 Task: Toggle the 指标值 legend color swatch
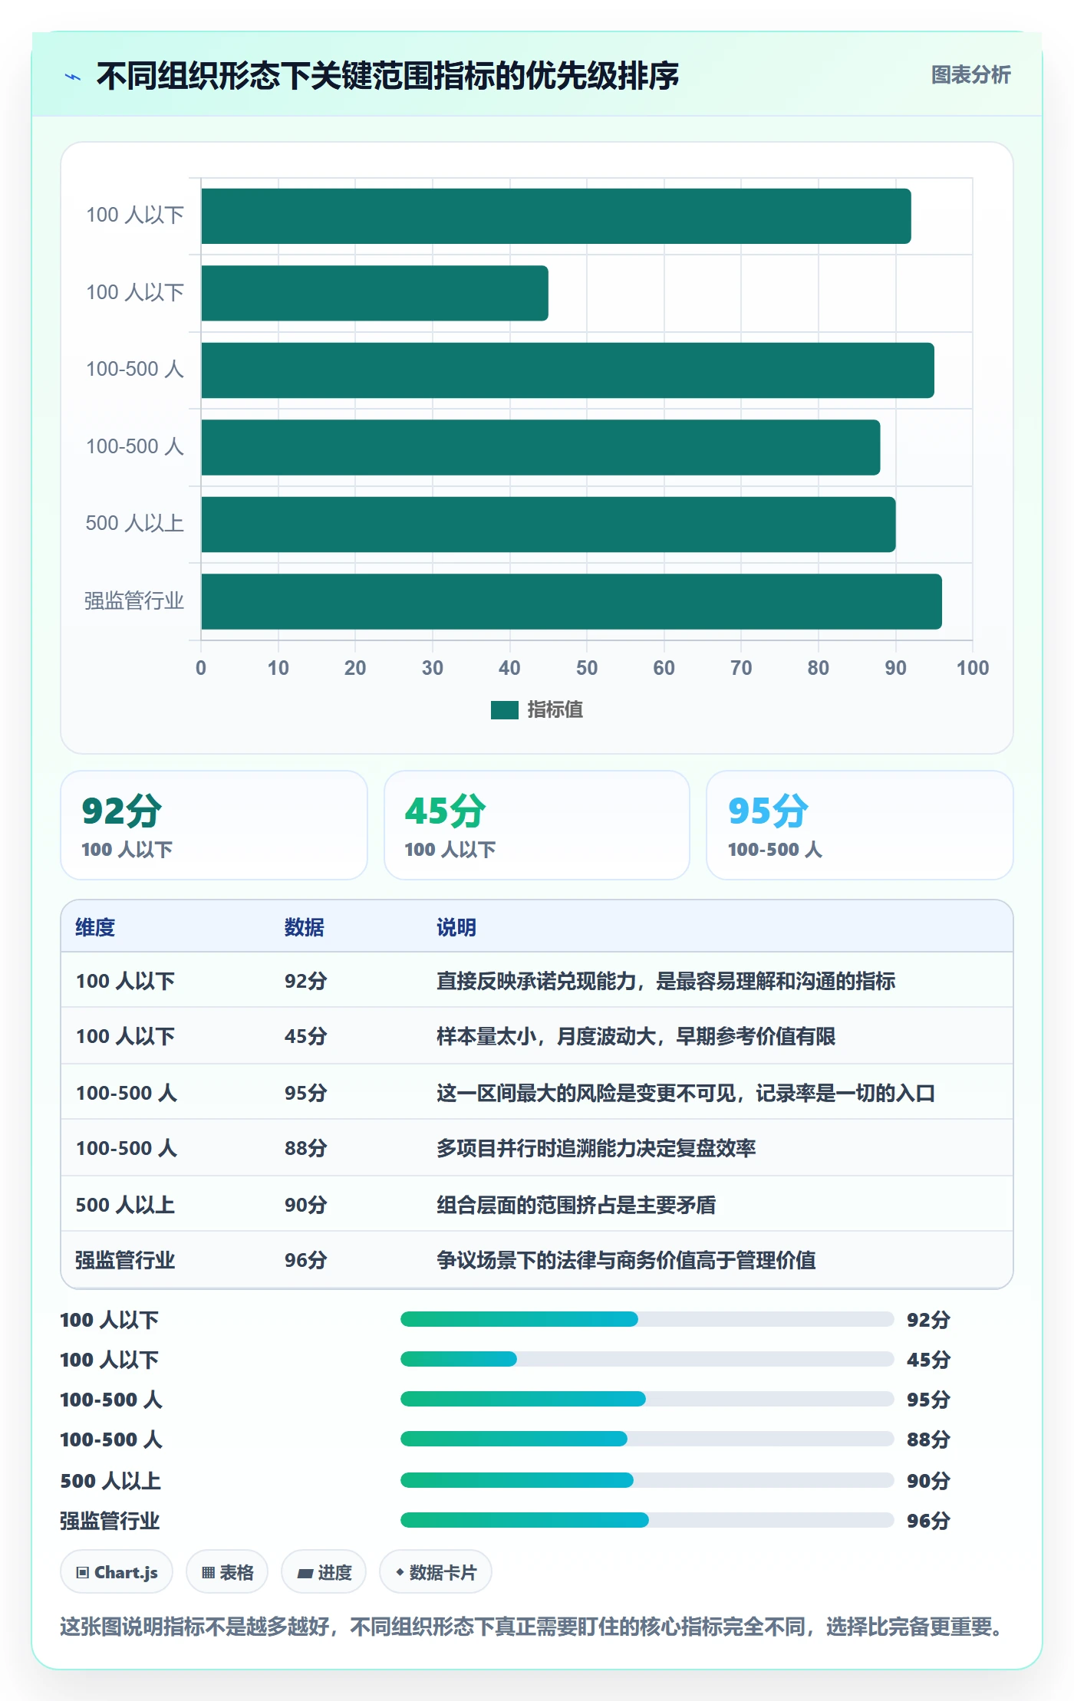tap(504, 710)
